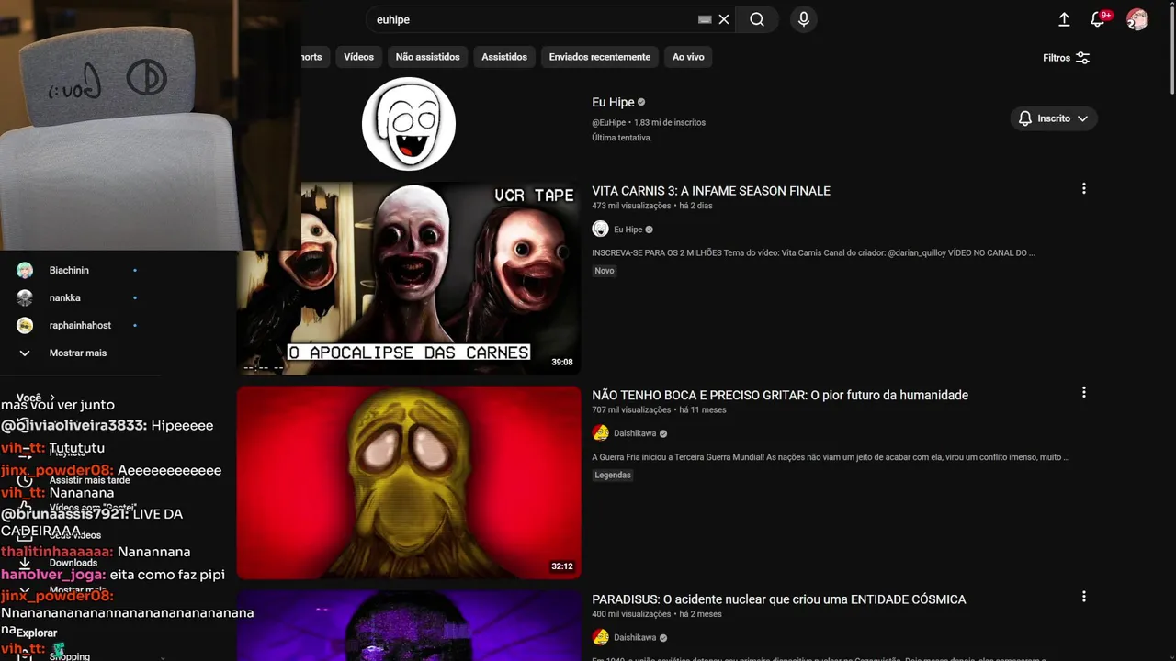Open the PARADISUS video thumbnail

coord(409,625)
